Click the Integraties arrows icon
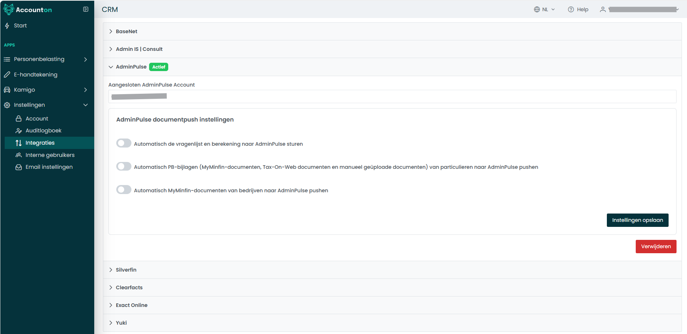 pyautogui.click(x=19, y=143)
